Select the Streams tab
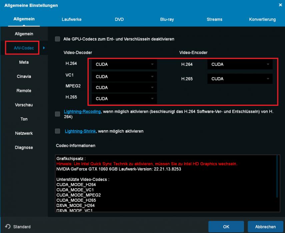This screenshot has height=233, width=285. pos(214,20)
